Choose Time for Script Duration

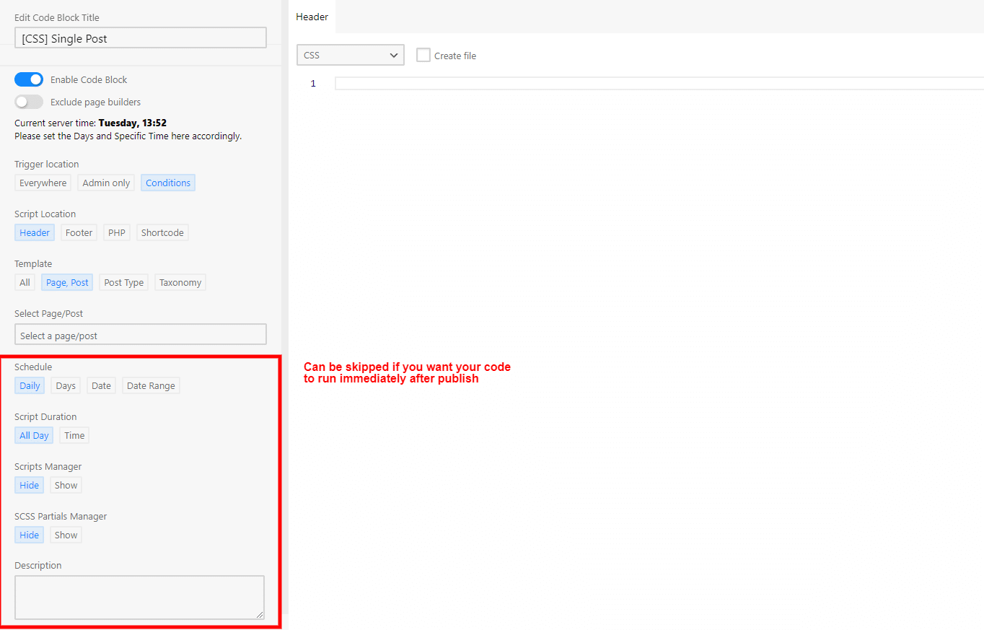point(74,436)
